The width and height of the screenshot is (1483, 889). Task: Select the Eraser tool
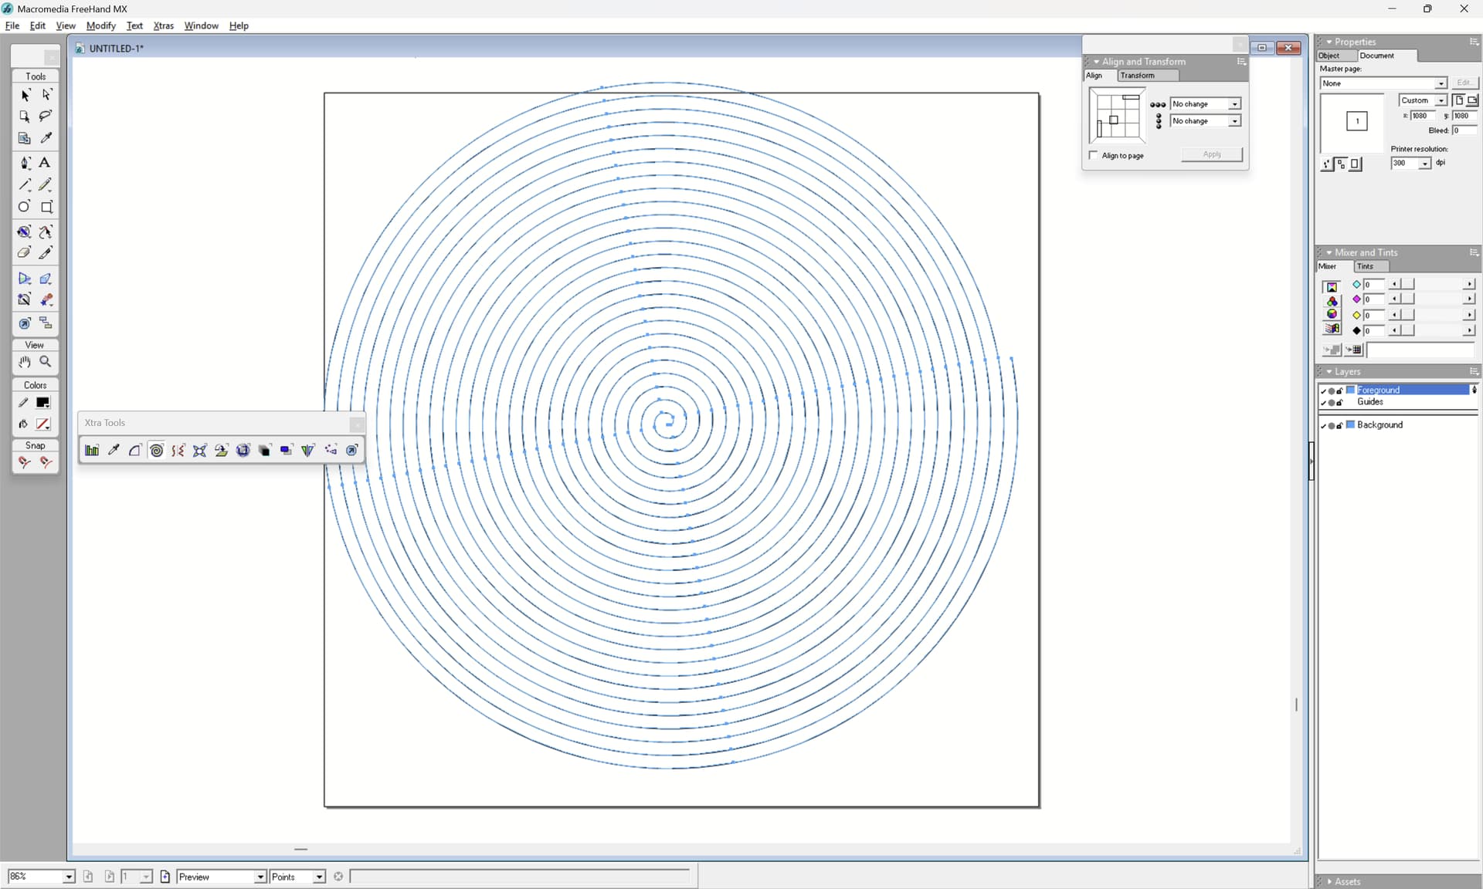pos(25,253)
